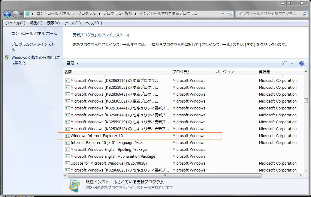Select the KB2836502 update name
The height and width of the screenshot is (197, 311).
coord(114,101)
